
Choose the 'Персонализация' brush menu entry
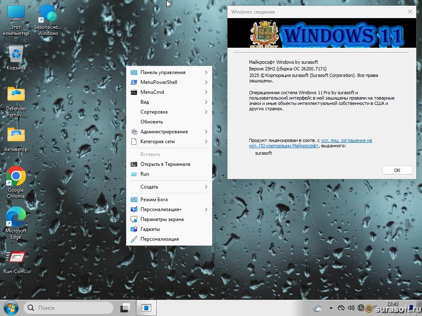(169, 239)
